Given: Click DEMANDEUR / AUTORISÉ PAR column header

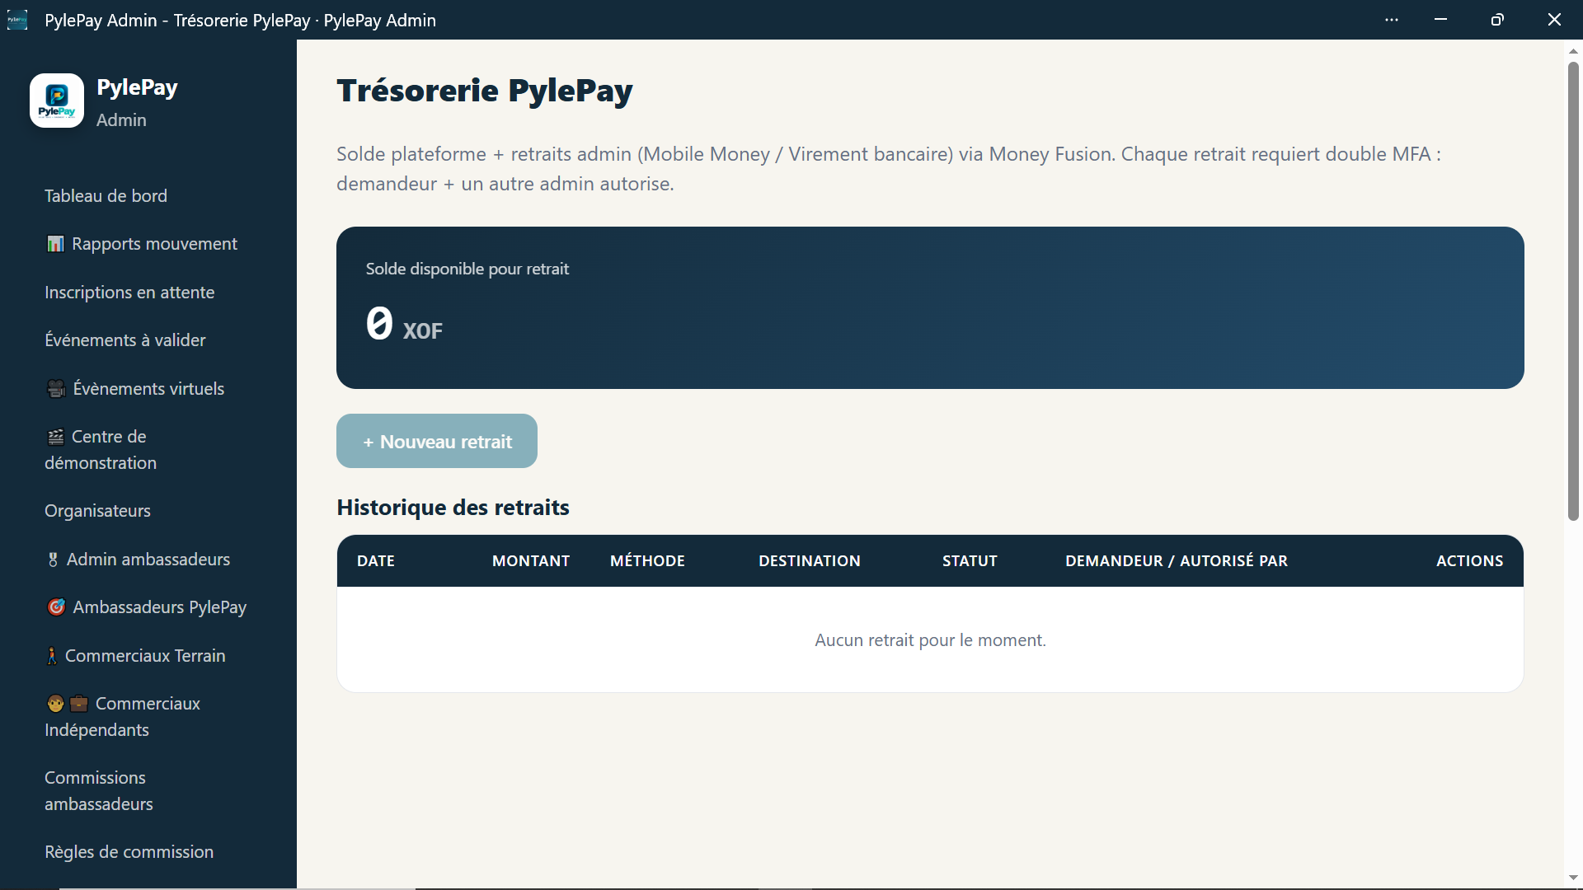Looking at the screenshot, I should [1177, 561].
